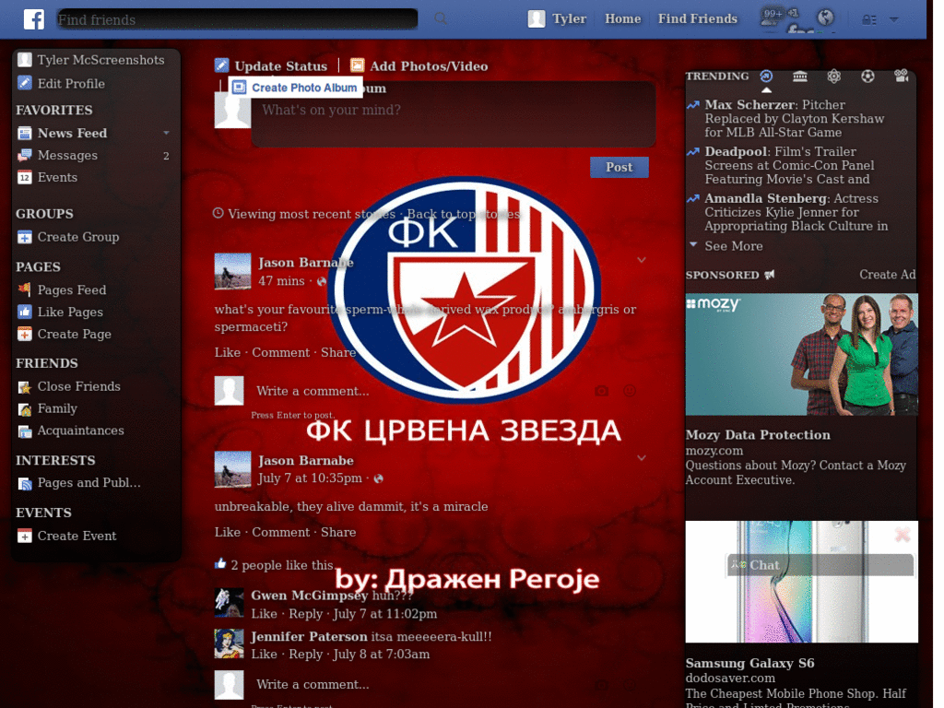Click Create Ad link

click(888, 275)
